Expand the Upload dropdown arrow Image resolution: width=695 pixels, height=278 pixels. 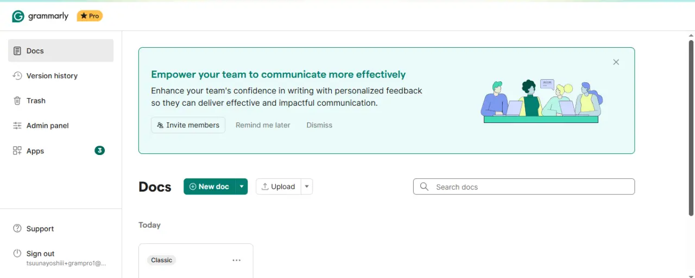click(307, 186)
